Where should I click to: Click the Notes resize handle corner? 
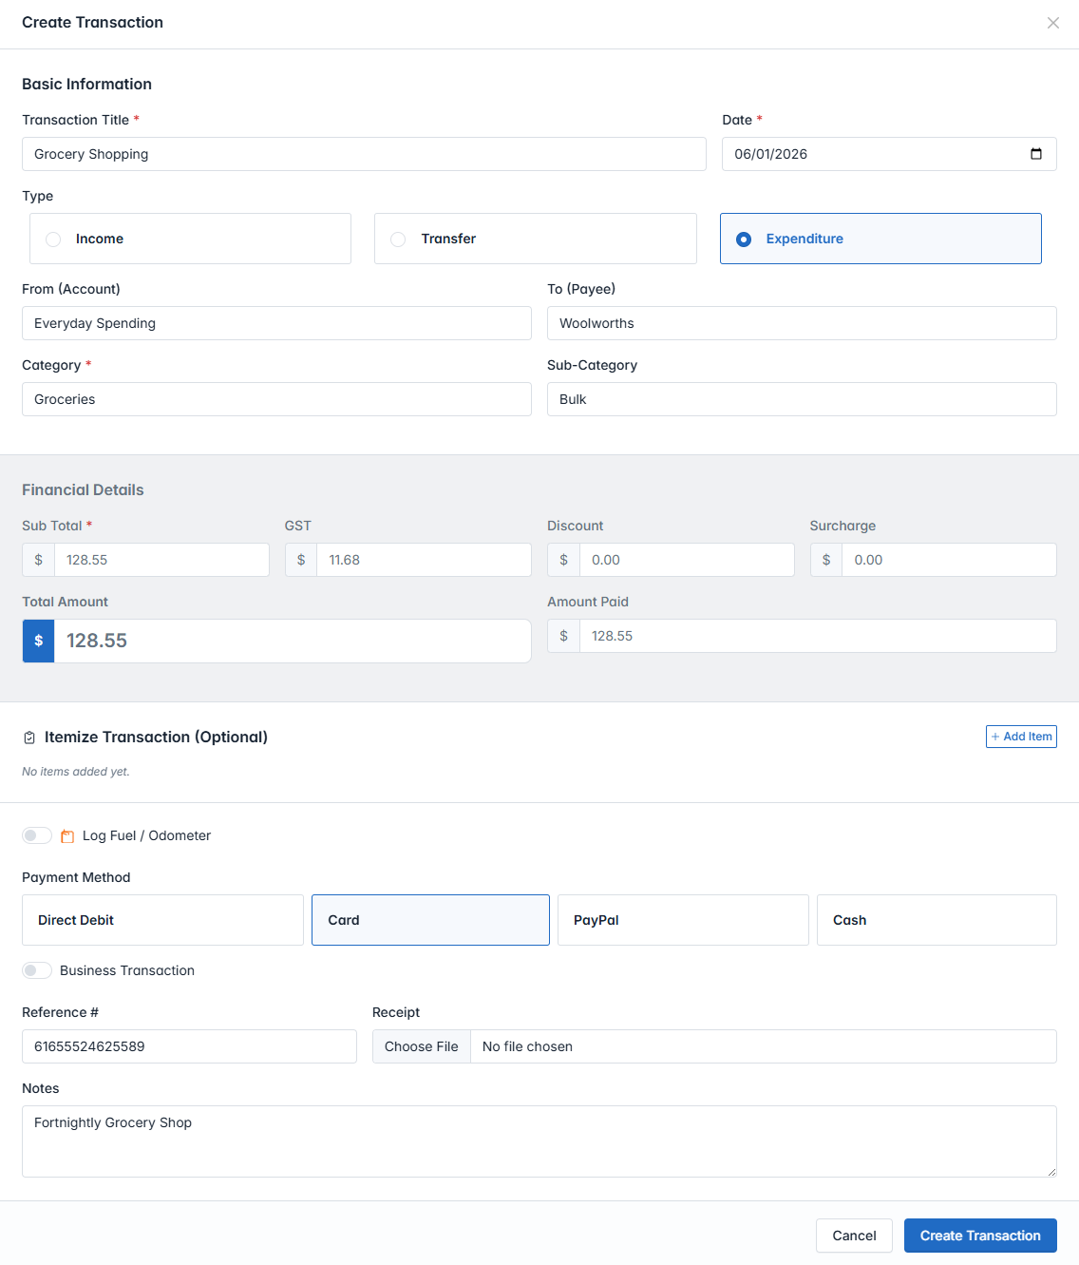pos(1051,1172)
